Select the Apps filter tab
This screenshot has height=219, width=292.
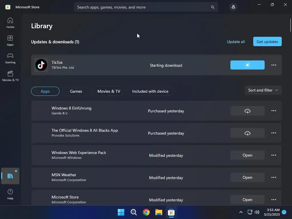45,91
